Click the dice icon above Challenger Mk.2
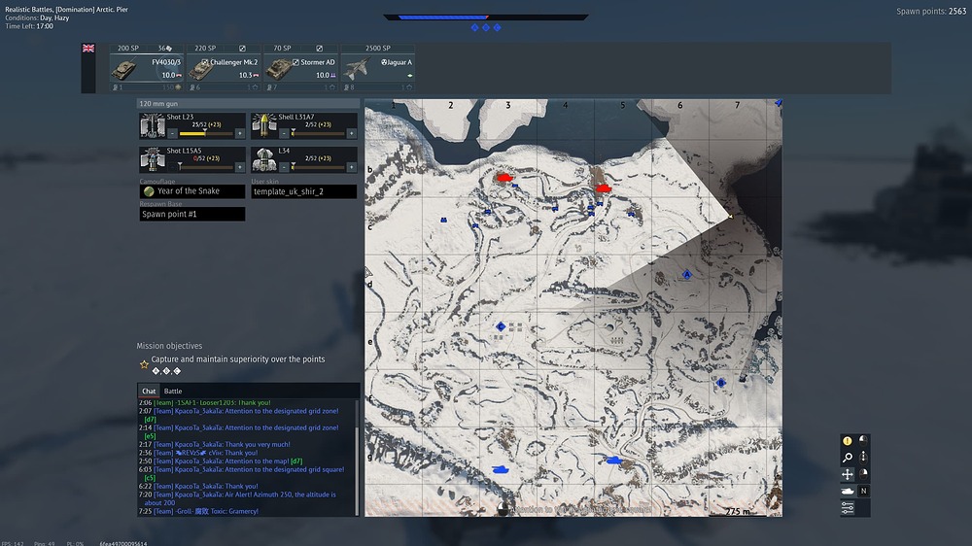Screen dimensions: 972x546 (242, 49)
